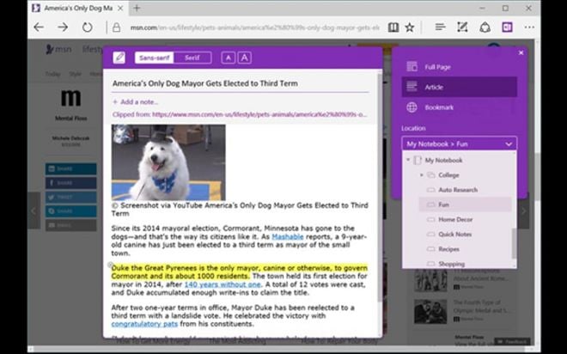Select the highlighter tool in clipper preview
Image resolution: width=567 pixels, height=354 pixels.
(119, 58)
